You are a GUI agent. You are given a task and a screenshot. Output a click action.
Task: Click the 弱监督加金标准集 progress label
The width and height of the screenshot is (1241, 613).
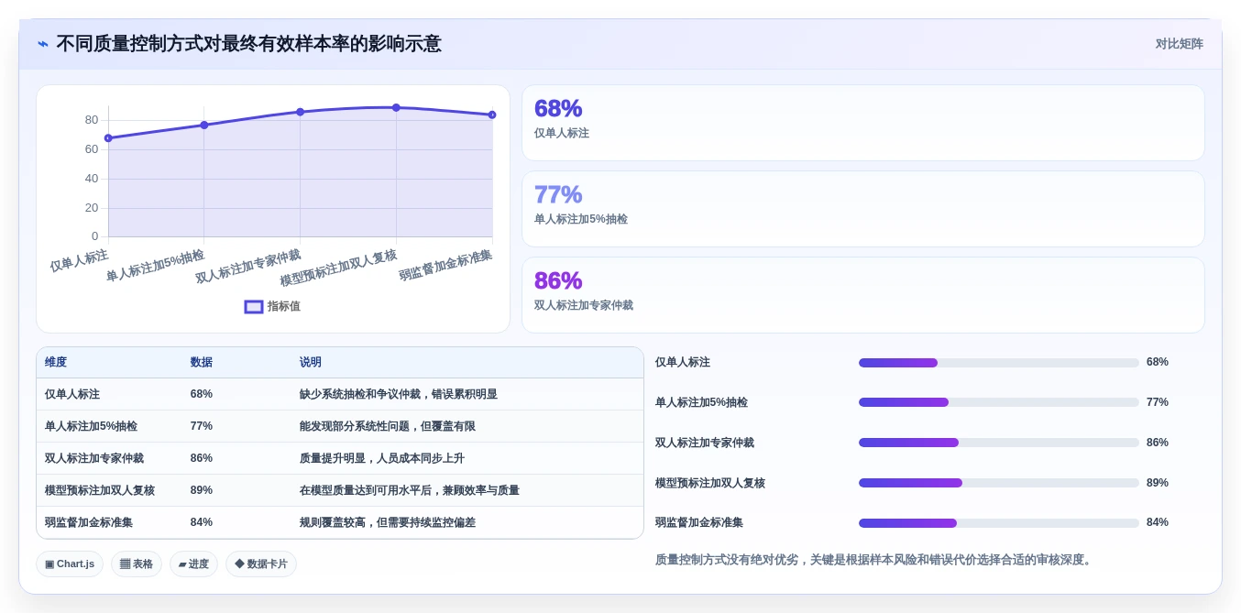coord(699,522)
